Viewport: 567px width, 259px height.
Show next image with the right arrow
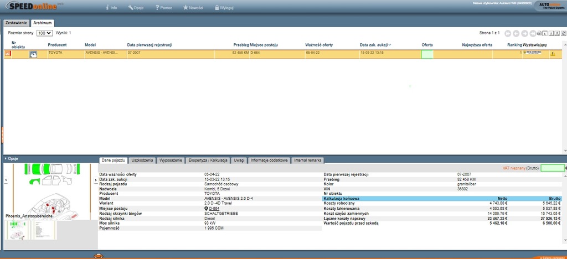coord(96,180)
